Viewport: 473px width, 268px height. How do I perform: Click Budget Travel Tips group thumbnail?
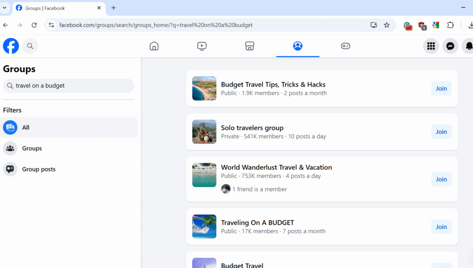pyautogui.click(x=204, y=88)
